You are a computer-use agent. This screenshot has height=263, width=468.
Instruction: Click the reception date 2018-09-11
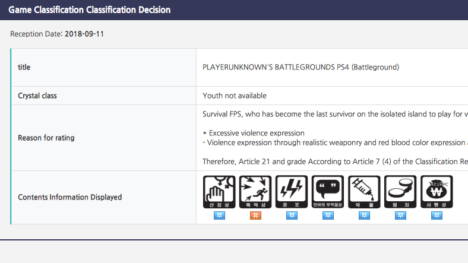[84, 34]
